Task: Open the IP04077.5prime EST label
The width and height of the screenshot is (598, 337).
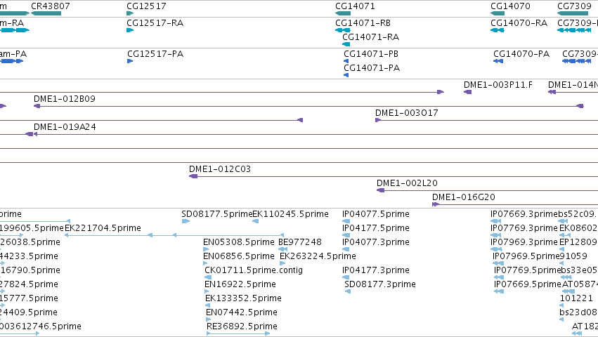Action: (x=376, y=214)
